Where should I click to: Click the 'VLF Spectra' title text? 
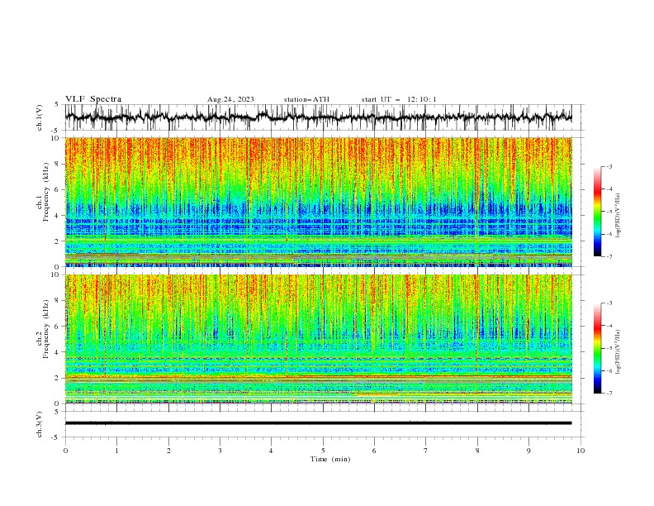93,99
